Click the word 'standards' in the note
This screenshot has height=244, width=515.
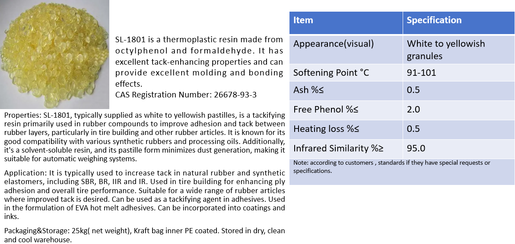[x=392, y=163]
